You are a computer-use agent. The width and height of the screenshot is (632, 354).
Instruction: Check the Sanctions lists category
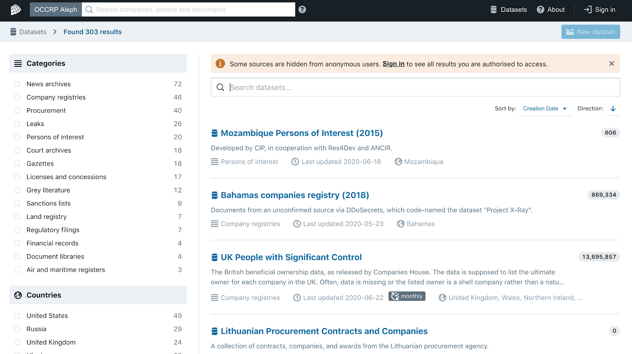[x=17, y=203]
